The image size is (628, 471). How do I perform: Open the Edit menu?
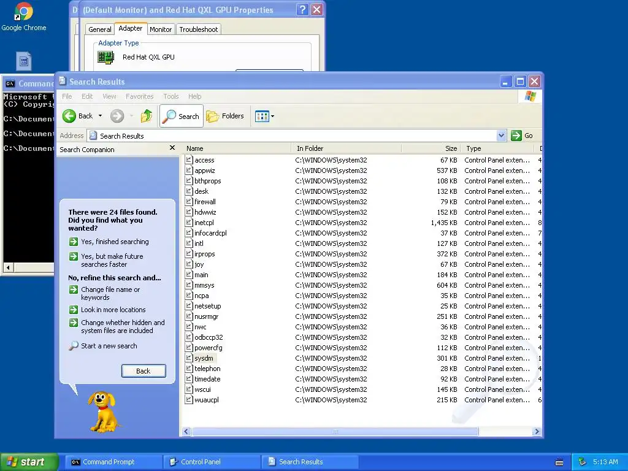(87, 96)
